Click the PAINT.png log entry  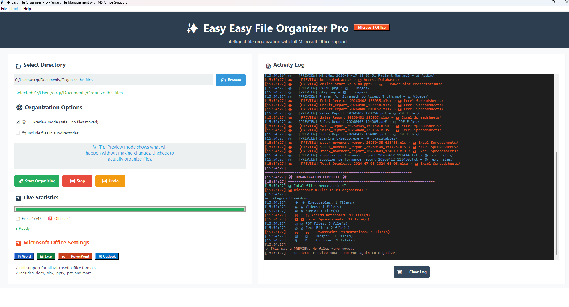coord(317,88)
